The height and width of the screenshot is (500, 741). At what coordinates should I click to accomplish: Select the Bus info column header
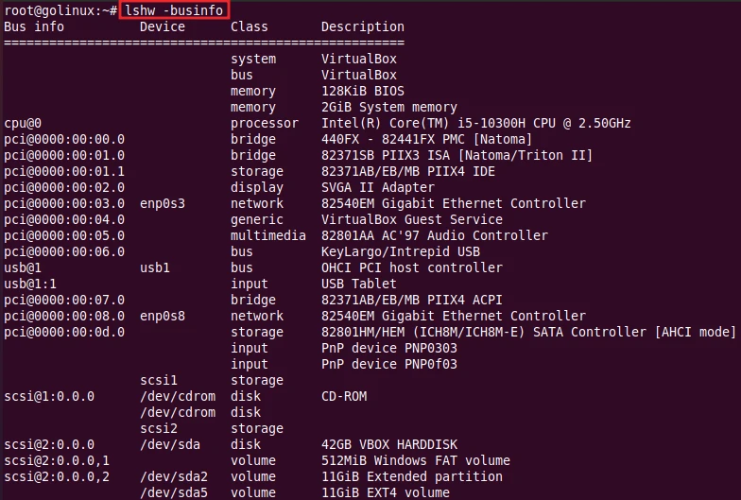coord(34,26)
